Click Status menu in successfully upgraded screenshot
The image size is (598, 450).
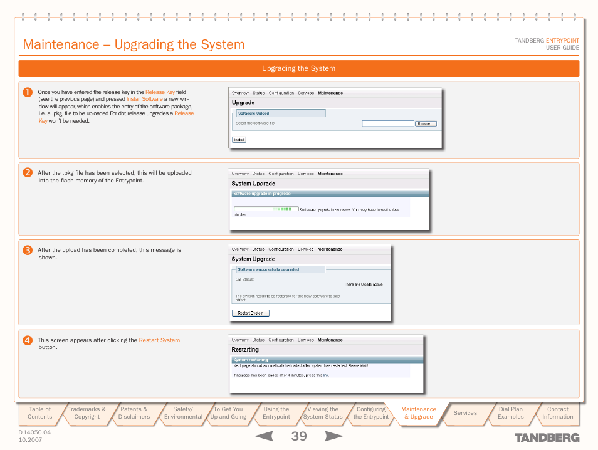click(258, 249)
